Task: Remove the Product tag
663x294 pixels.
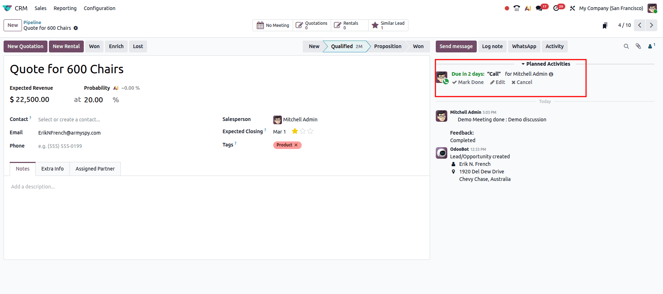Action: [x=296, y=145]
